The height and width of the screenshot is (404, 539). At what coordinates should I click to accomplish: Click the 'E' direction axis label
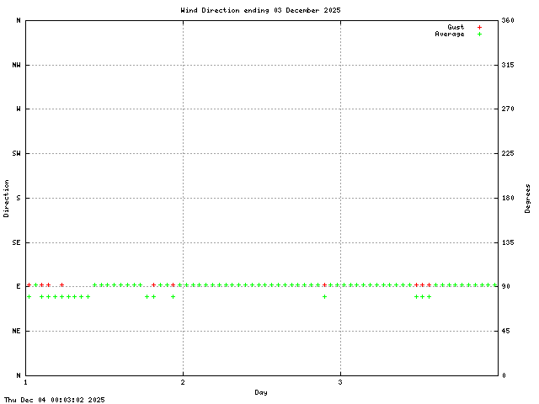coord(19,286)
